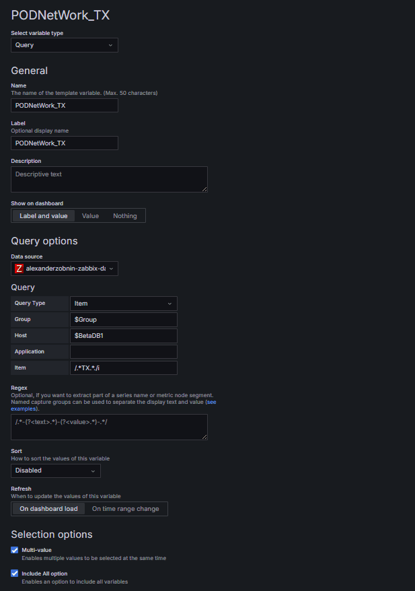Click the Label input field
The width and height of the screenshot is (415, 591).
tap(65, 143)
